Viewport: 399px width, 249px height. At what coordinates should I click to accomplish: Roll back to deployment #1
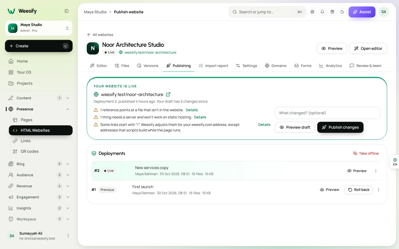pyautogui.click(x=359, y=190)
